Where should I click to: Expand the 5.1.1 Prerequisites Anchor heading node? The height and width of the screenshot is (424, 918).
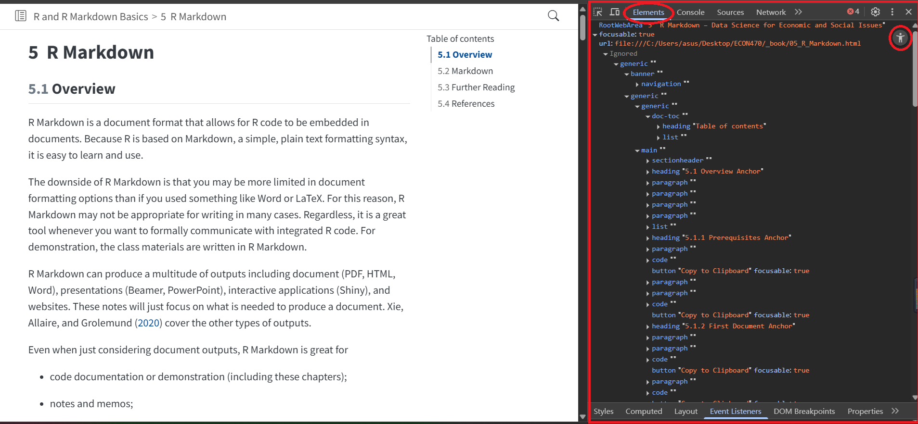point(648,238)
